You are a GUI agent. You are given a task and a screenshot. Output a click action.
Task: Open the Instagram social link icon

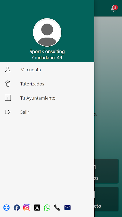tap(27, 208)
